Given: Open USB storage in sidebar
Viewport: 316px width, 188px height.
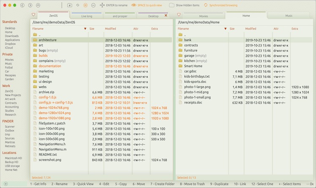Looking at the screenshot, I should (12, 166).
